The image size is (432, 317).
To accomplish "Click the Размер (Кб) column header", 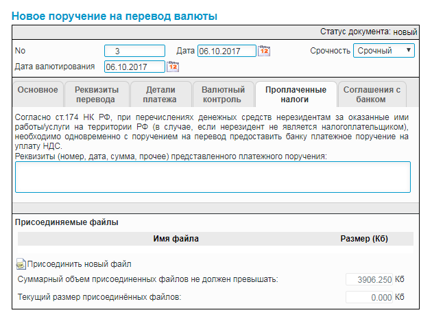I will click(364, 239).
